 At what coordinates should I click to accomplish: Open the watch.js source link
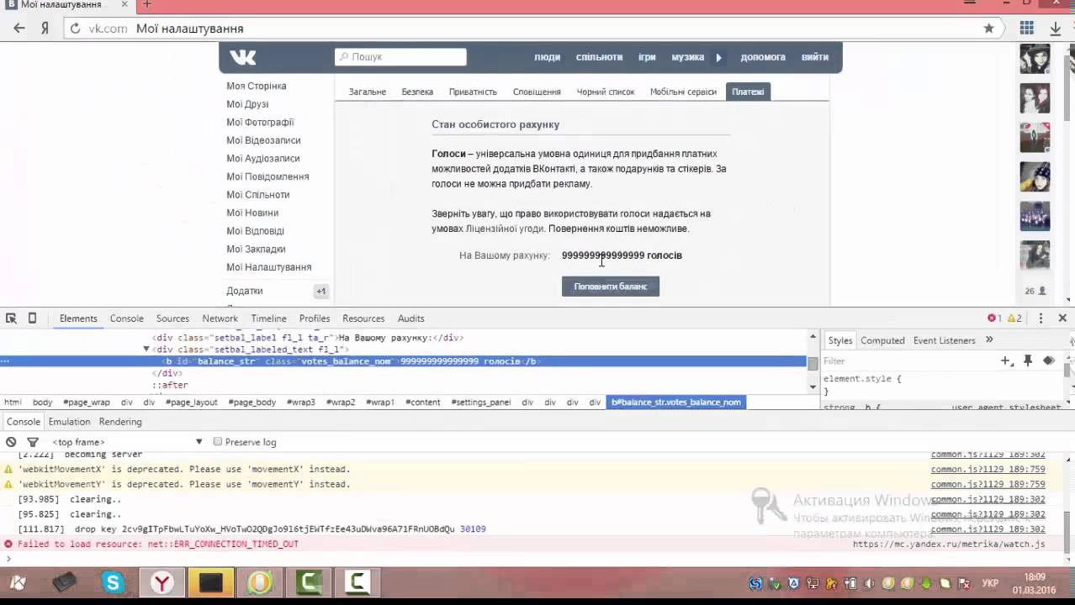(x=949, y=544)
